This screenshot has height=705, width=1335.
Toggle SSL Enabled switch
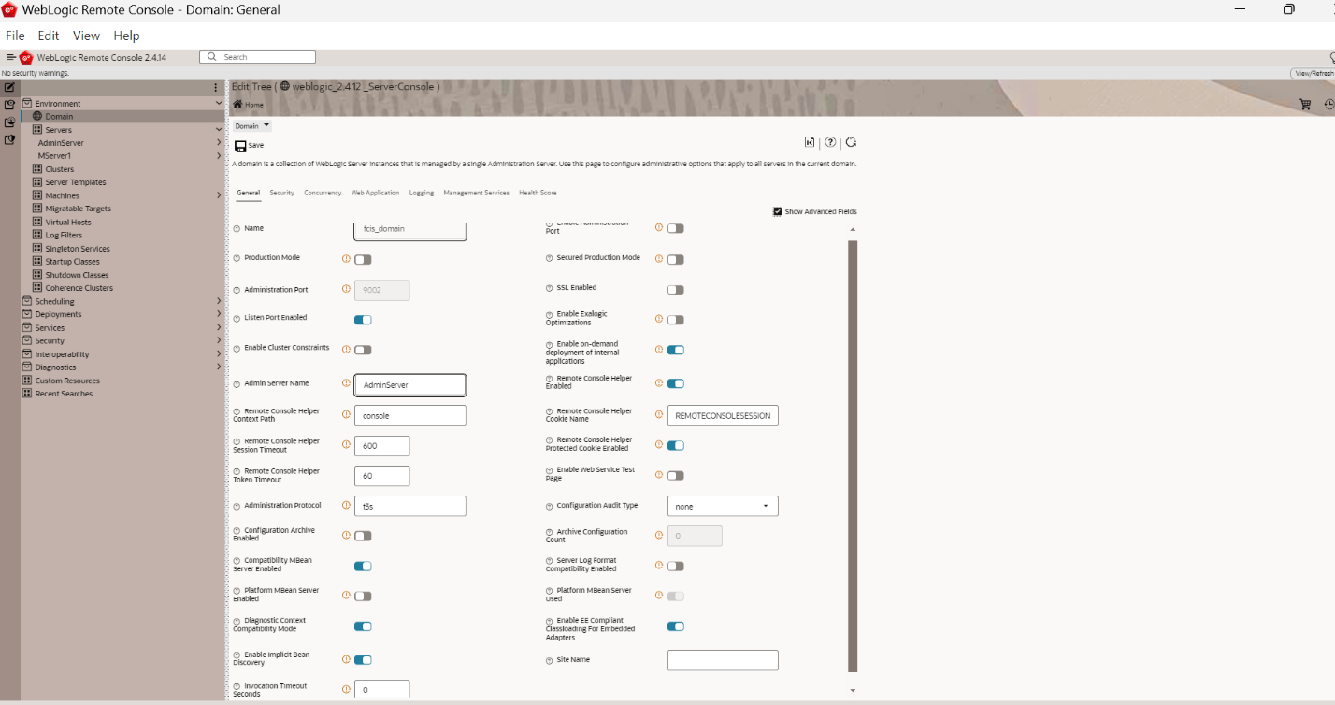point(676,290)
